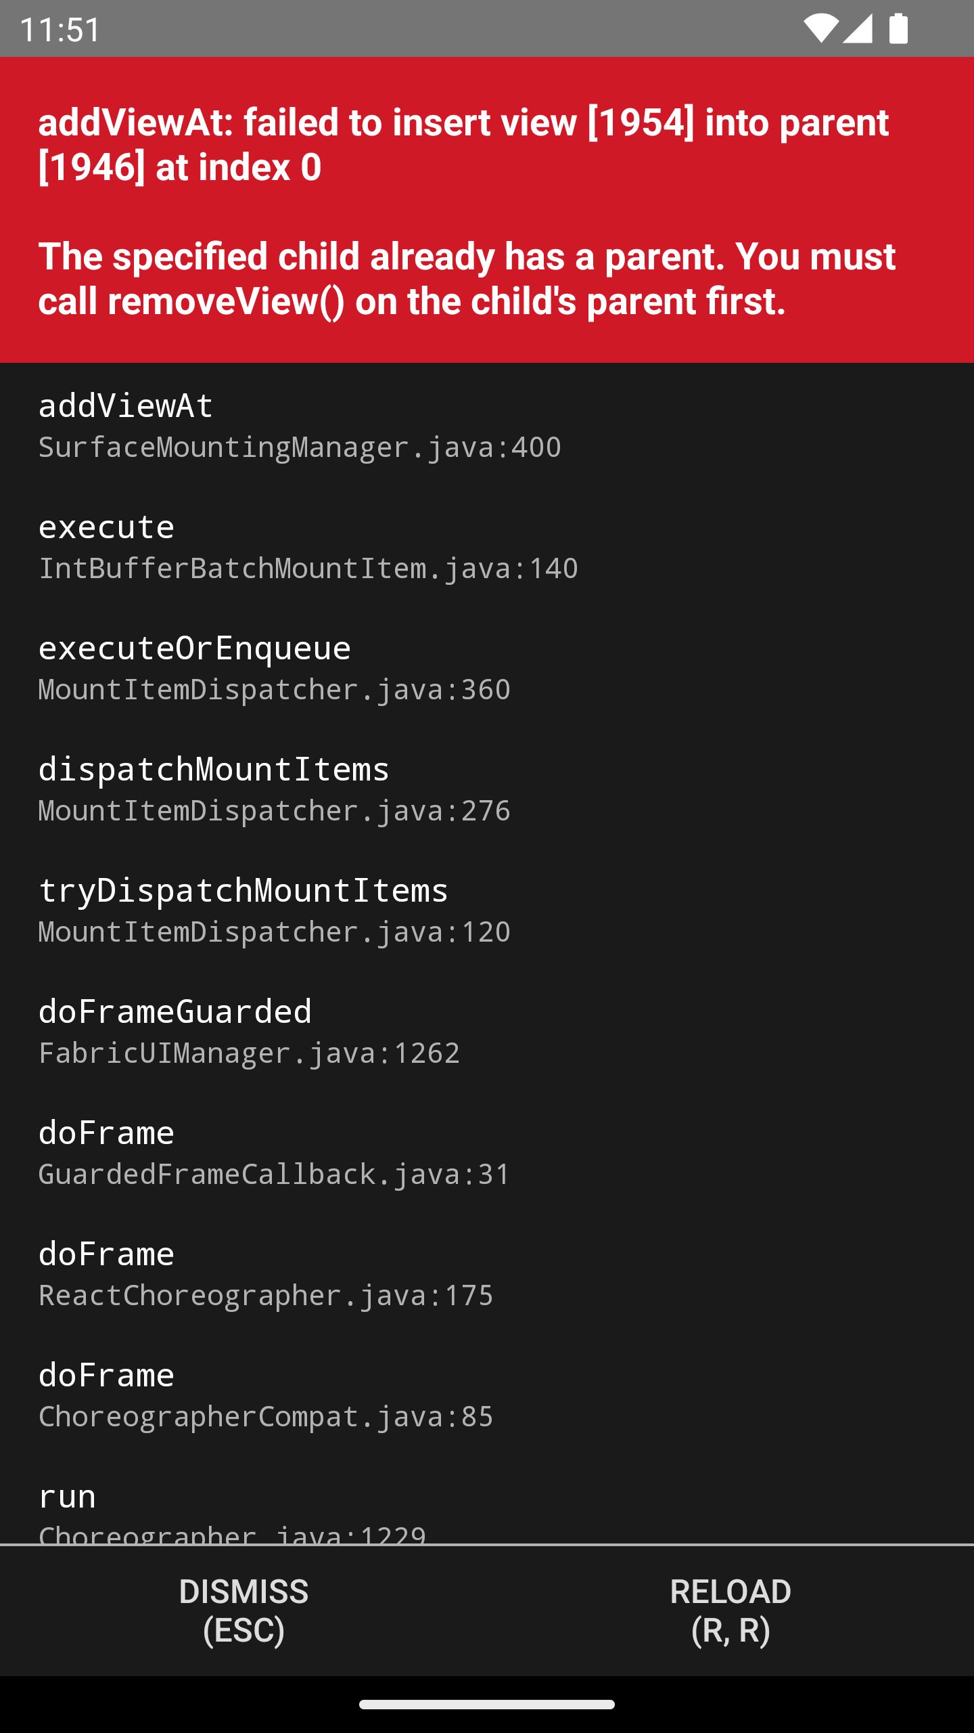Click the cellular signal icon
Screen dimensions: 974x1733
(859, 28)
